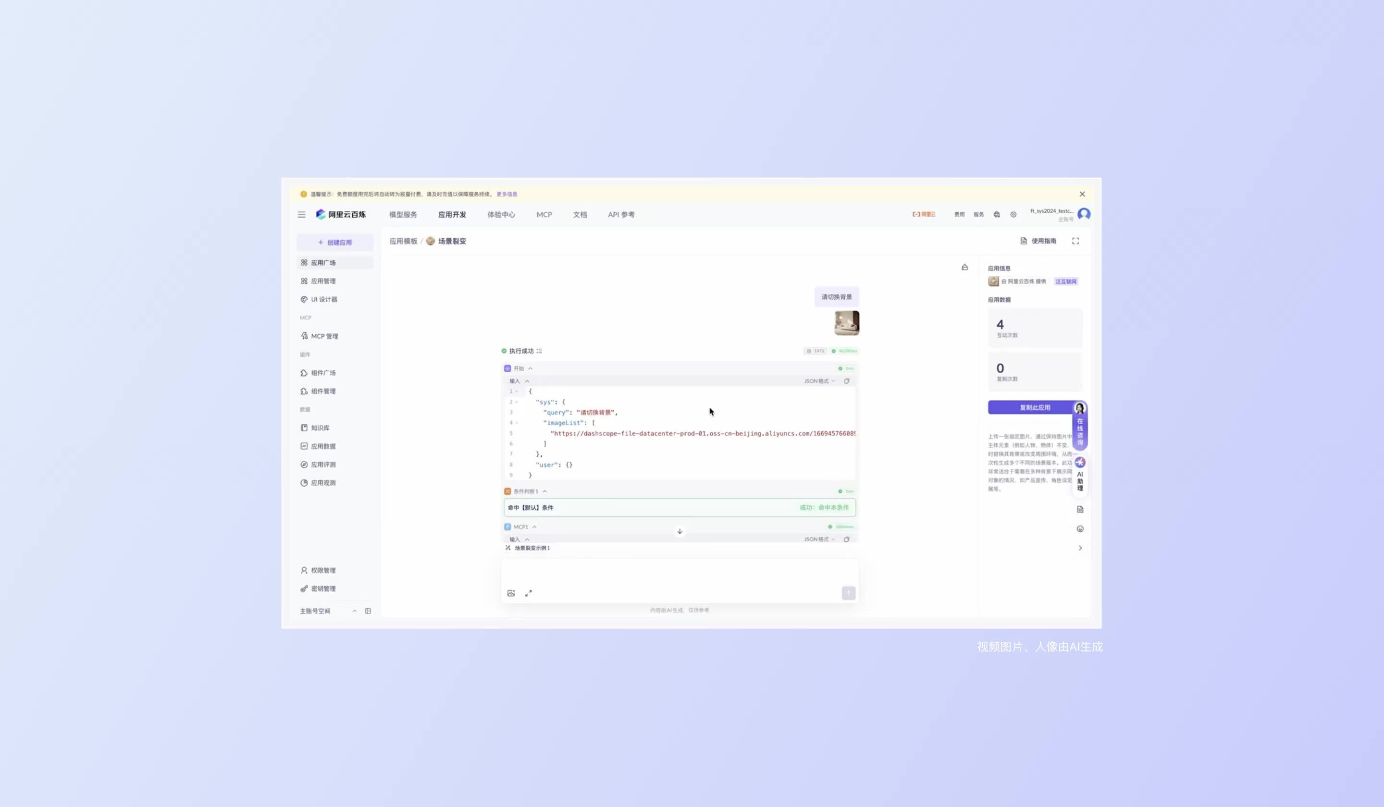This screenshot has height=807, width=1384.
Task: Enter fullscreen using the top-right icon
Action: (1075, 241)
